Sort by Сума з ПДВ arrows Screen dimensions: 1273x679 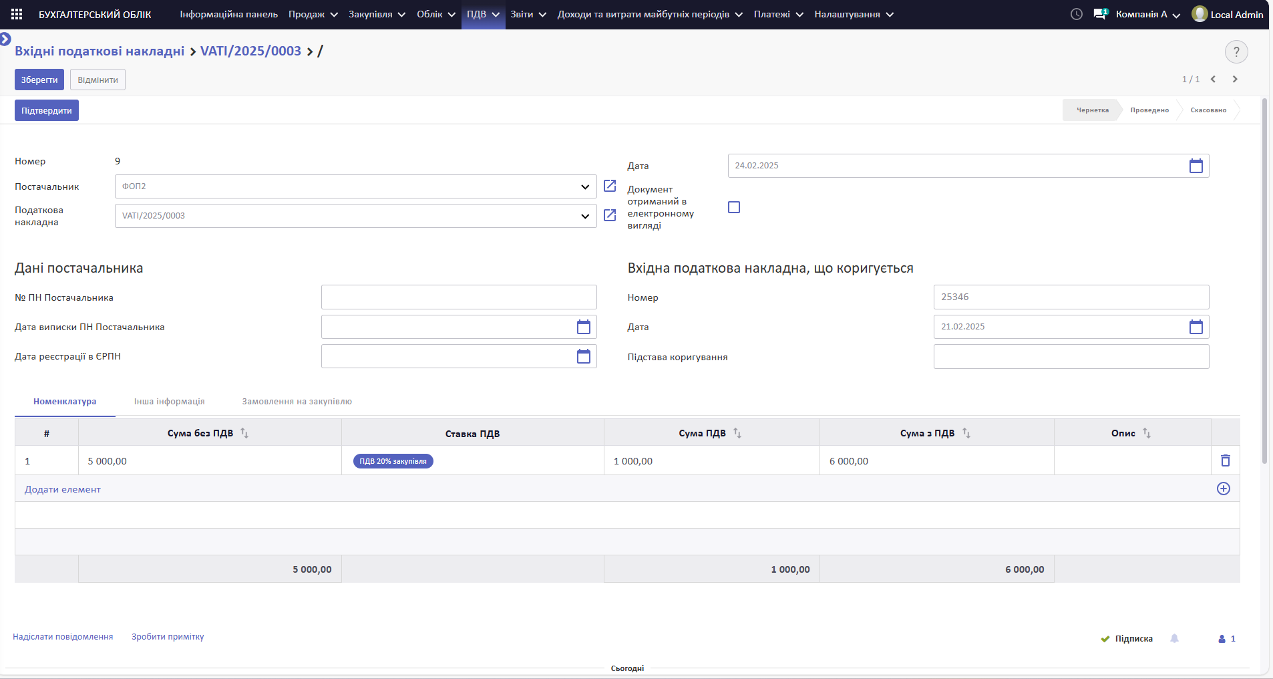point(966,433)
